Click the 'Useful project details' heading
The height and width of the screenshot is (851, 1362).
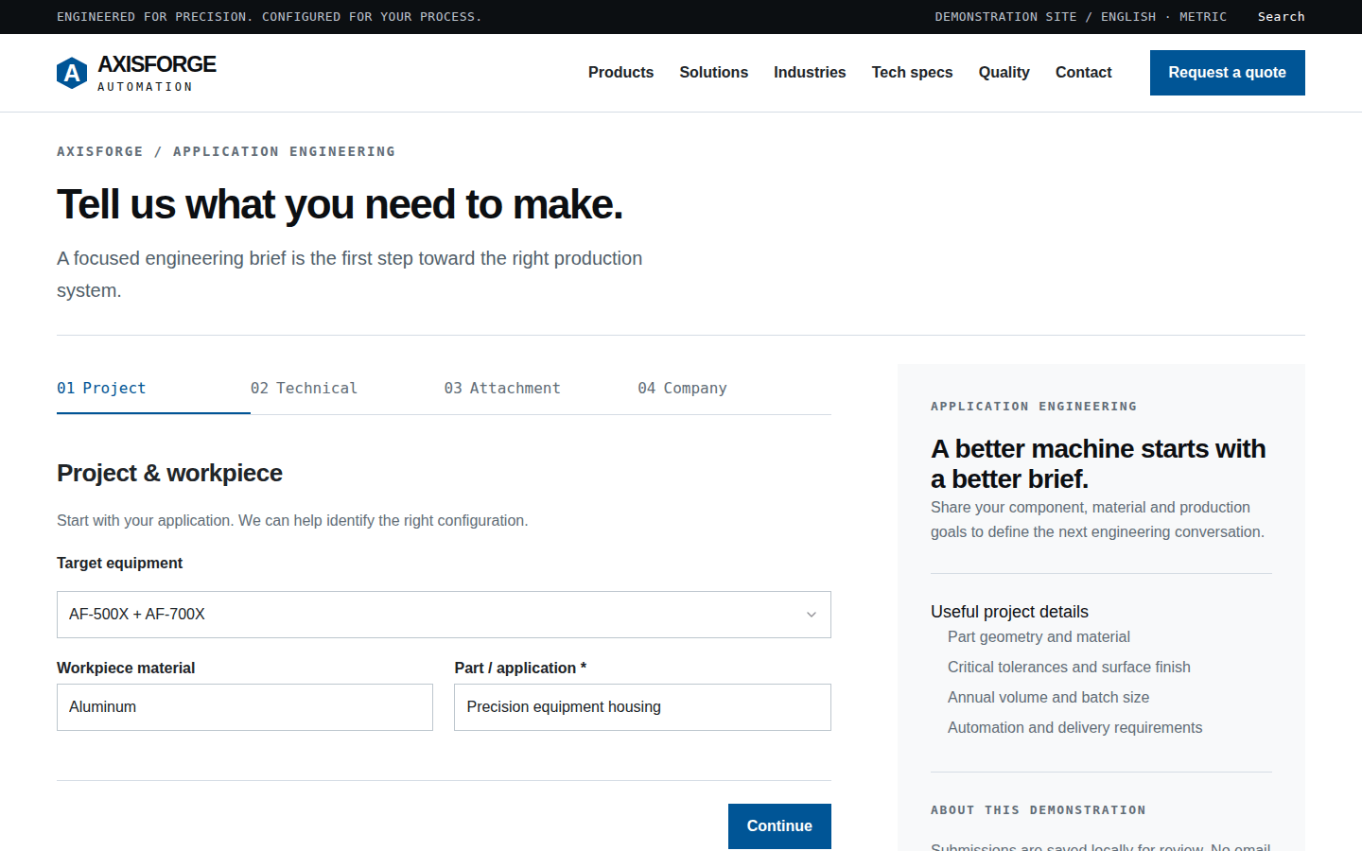[x=1009, y=612]
